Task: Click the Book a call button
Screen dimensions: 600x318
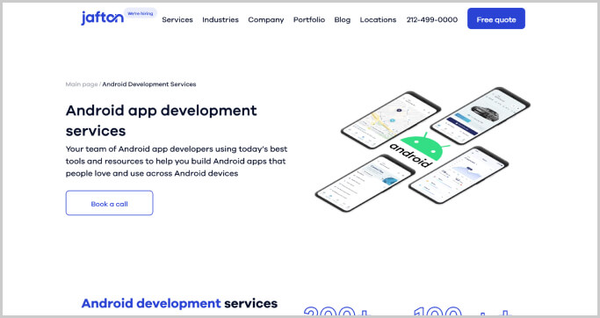Action: (110, 203)
